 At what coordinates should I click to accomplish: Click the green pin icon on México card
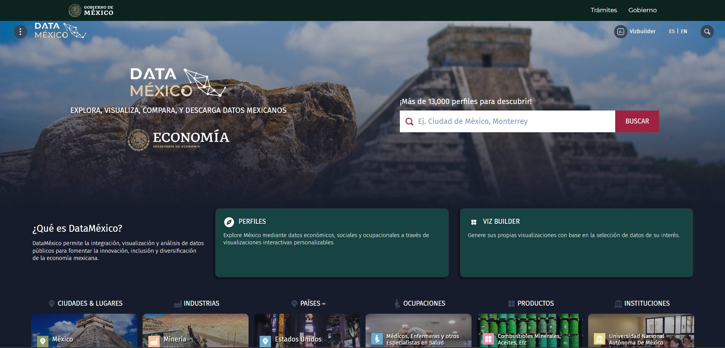[x=43, y=341]
